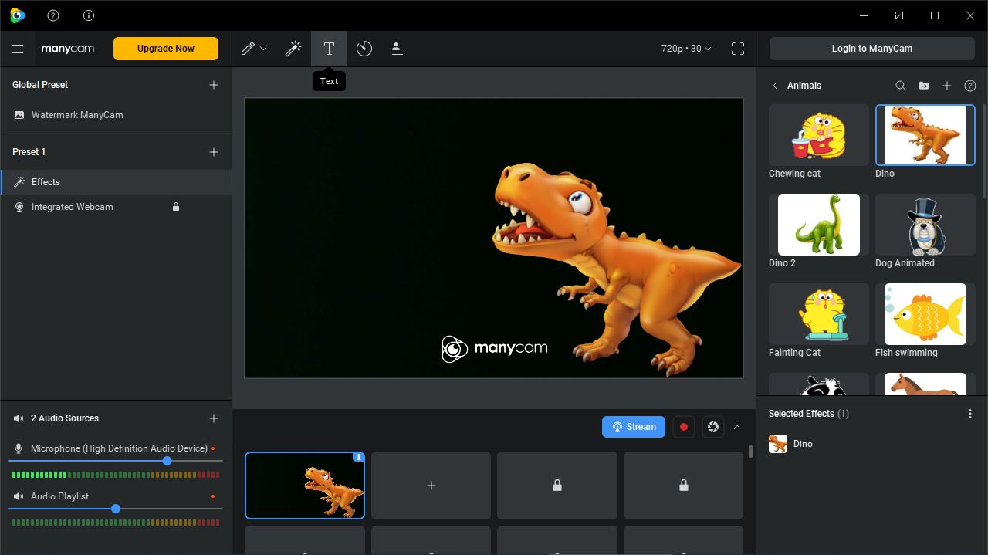Click the Stream button

point(634,427)
